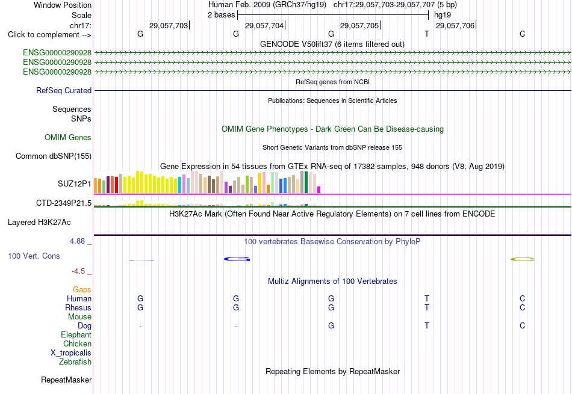The height and width of the screenshot is (394, 572).
Task: Click the X_tropicalis alignment row label
Action: [71, 353]
